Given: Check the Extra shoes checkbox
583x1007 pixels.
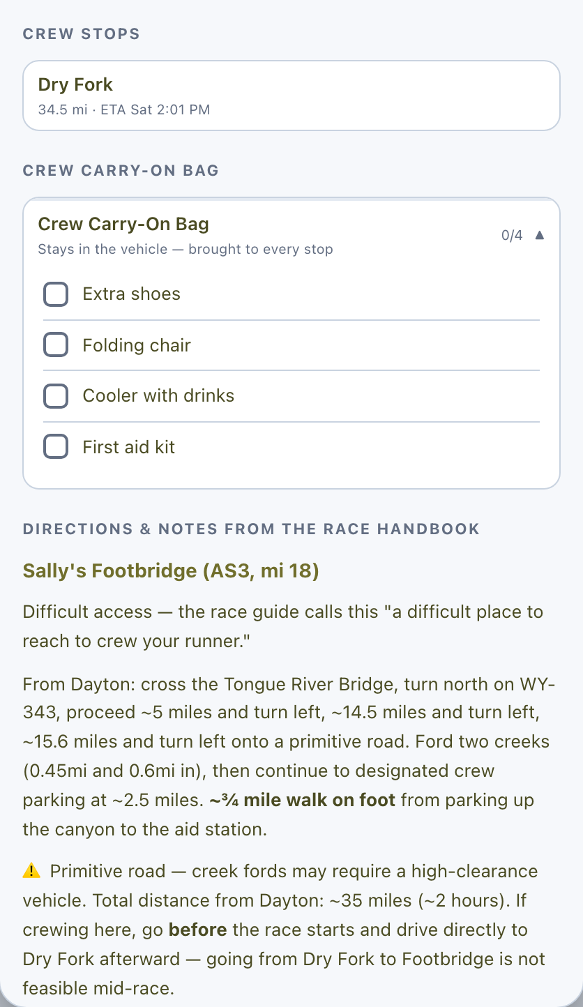Looking at the screenshot, I should tap(56, 294).
